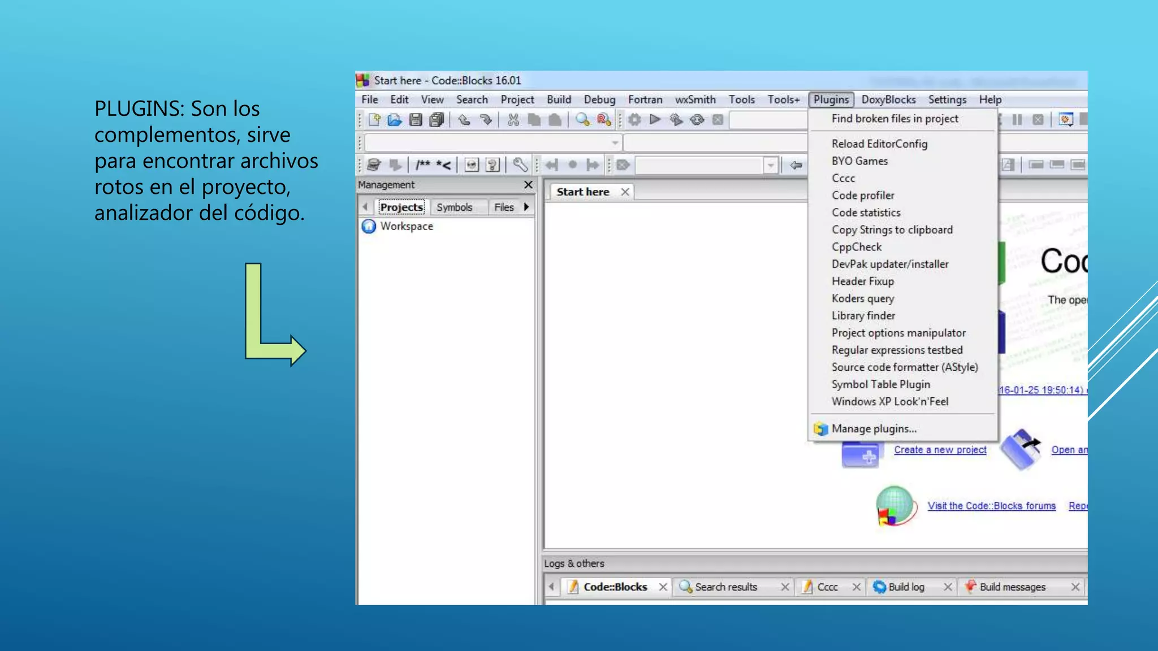Click the DoxyBlocks wrench preferences icon
Image resolution: width=1158 pixels, height=651 pixels.
(520, 165)
